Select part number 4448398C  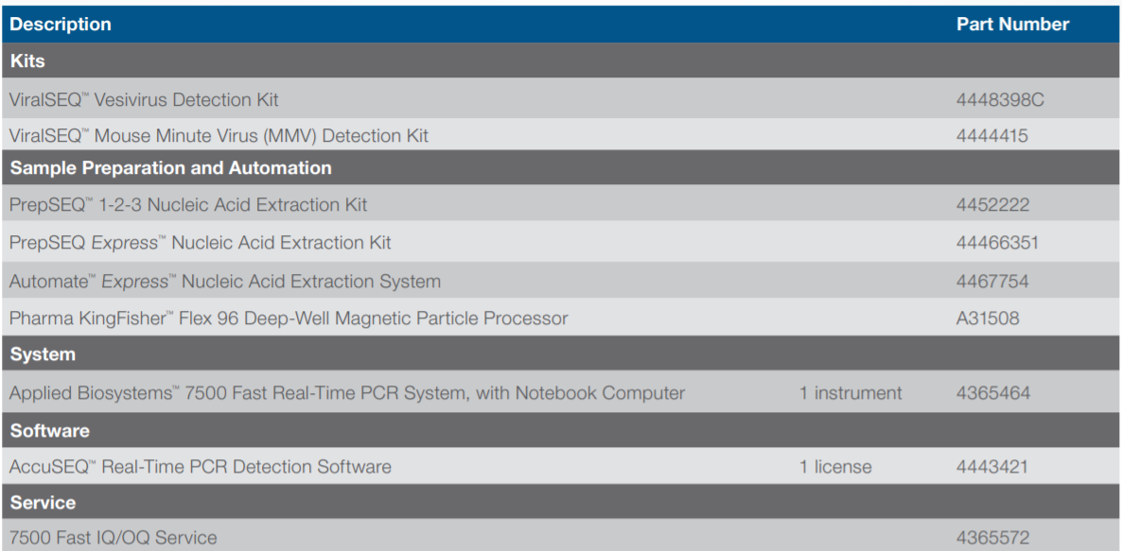(1000, 99)
